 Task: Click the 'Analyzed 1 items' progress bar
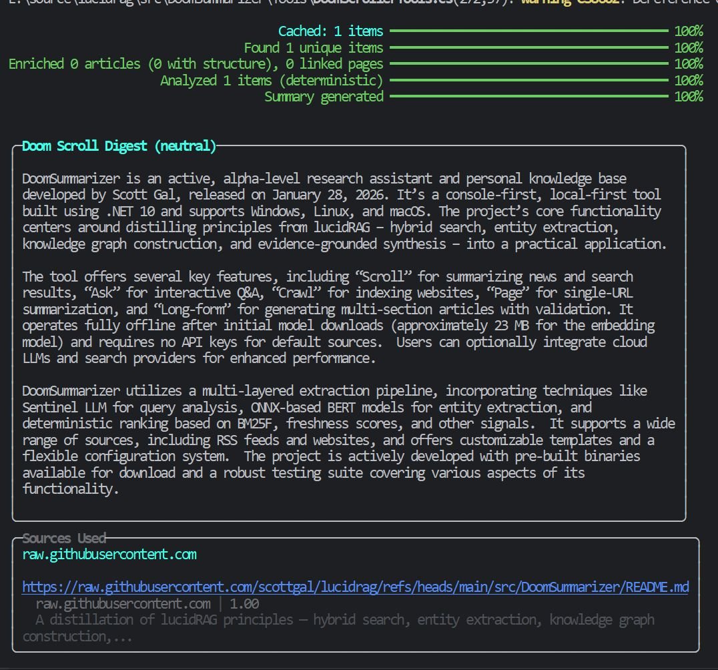point(529,80)
